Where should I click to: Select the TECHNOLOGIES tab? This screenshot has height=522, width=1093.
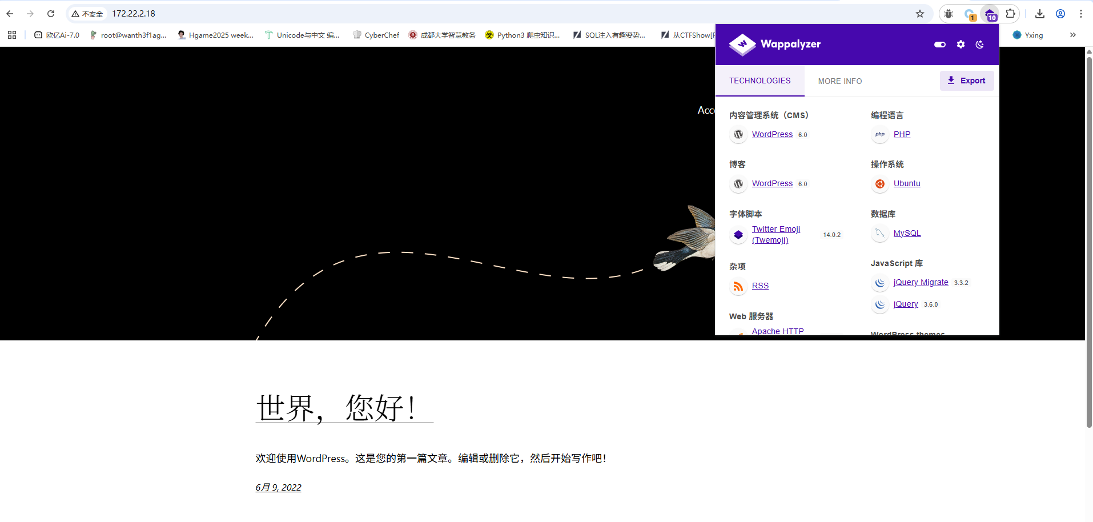(760, 81)
